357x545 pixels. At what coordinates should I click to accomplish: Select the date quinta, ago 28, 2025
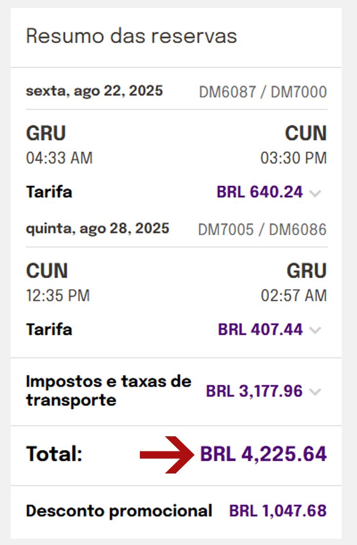click(x=98, y=229)
